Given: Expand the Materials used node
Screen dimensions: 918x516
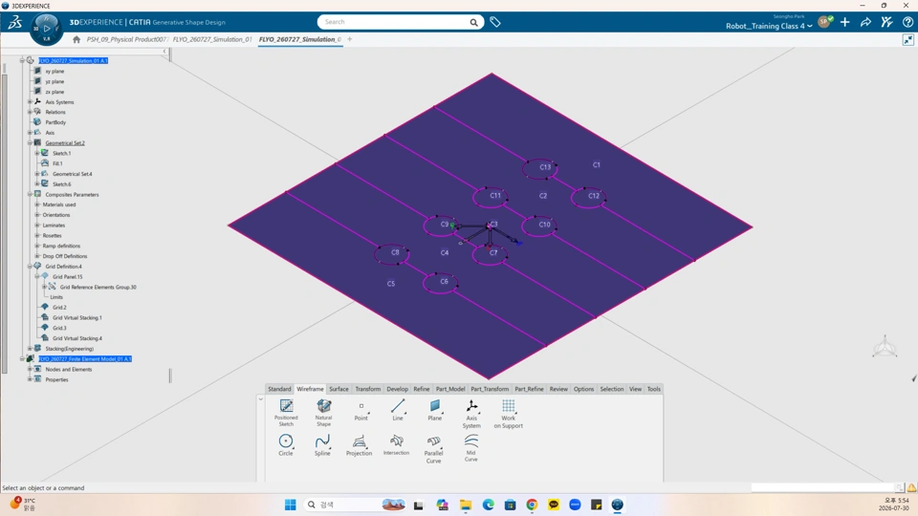Looking at the screenshot, I should [37, 204].
